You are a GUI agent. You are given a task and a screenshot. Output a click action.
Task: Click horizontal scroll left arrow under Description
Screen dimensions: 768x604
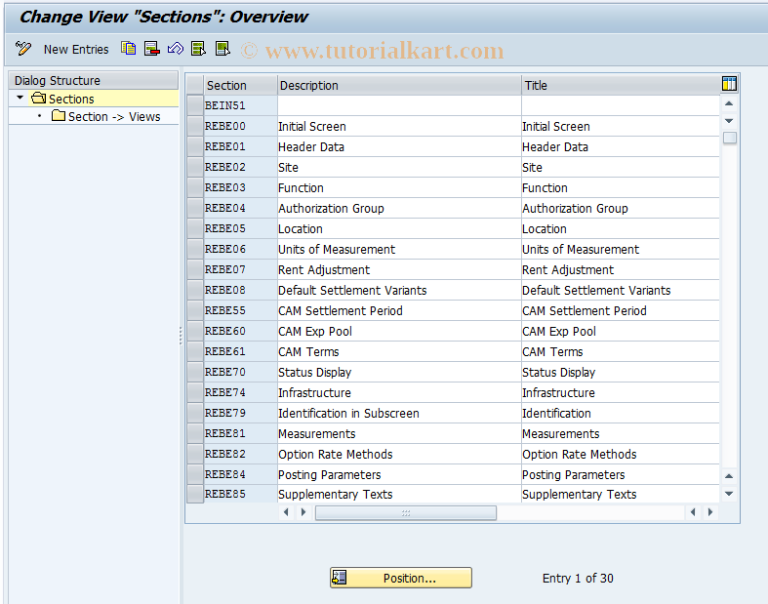pos(286,512)
